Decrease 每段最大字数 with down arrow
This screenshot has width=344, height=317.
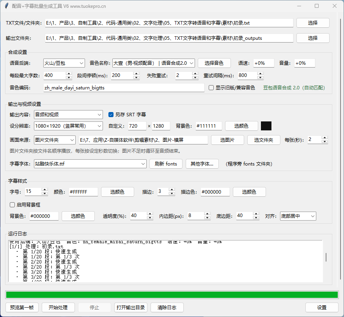(x=69, y=77)
